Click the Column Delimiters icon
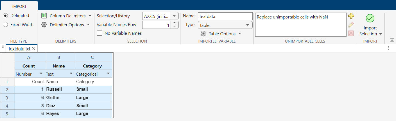 44,16
